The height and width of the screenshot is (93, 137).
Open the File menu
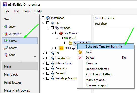[7, 11]
